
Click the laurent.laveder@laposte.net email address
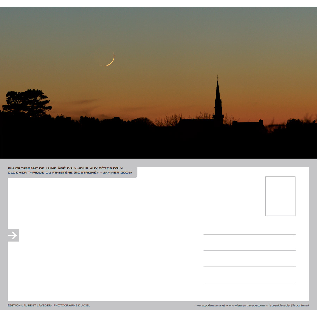click(289, 305)
